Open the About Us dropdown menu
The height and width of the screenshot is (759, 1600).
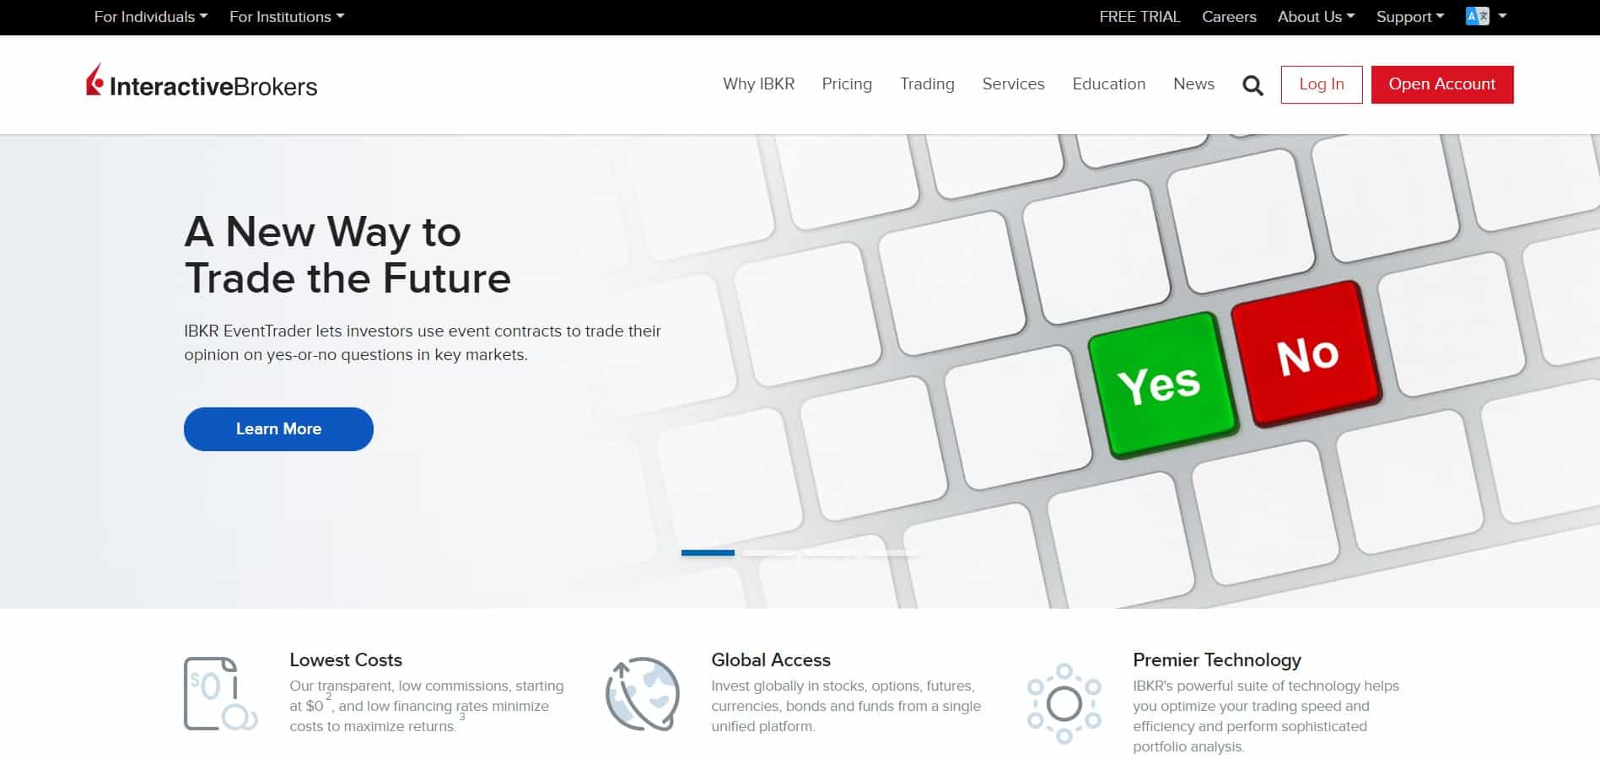pos(1316,17)
